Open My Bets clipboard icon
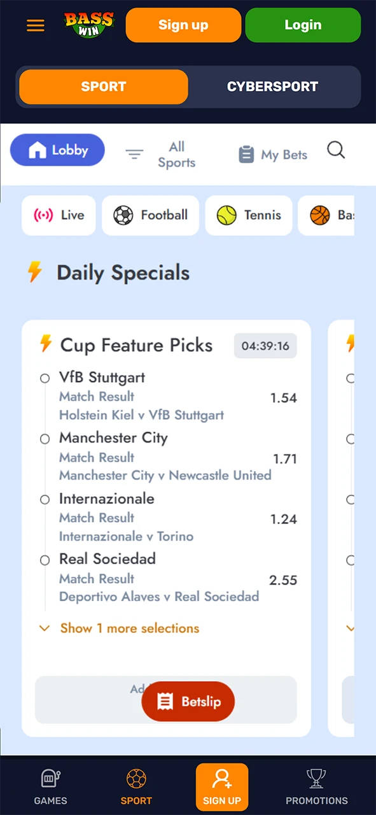Image resolution: width=376 pixels, height=815 pixels. pos(272,154)
